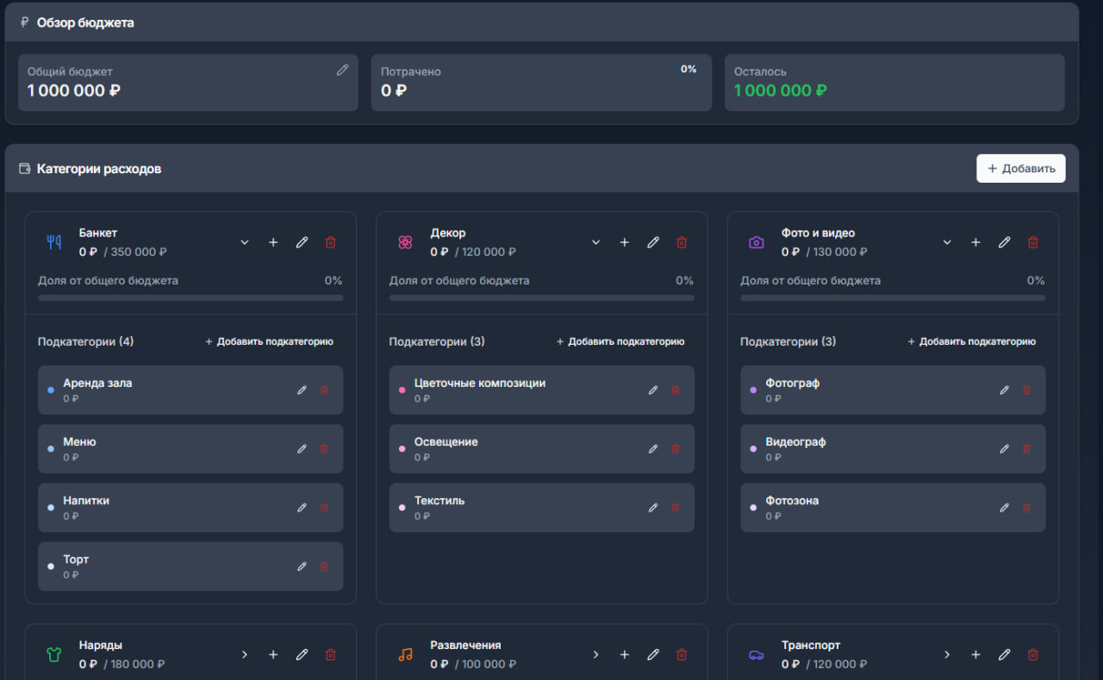Delete the Транспорт category
This screenshot has width=1103, height=680.
pyautogui.click(x=1033, y=654)
